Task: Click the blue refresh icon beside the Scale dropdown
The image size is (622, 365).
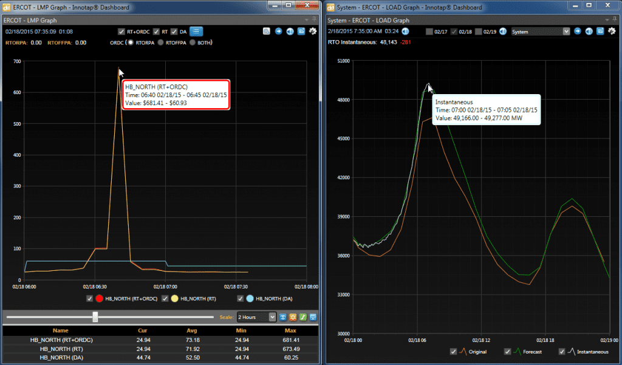Action: pos(283,317)
